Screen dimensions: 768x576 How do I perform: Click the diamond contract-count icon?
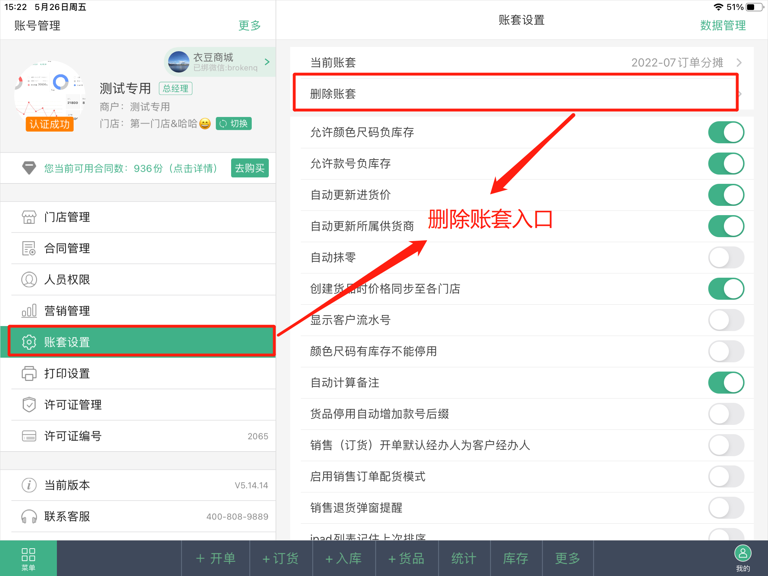29,168
